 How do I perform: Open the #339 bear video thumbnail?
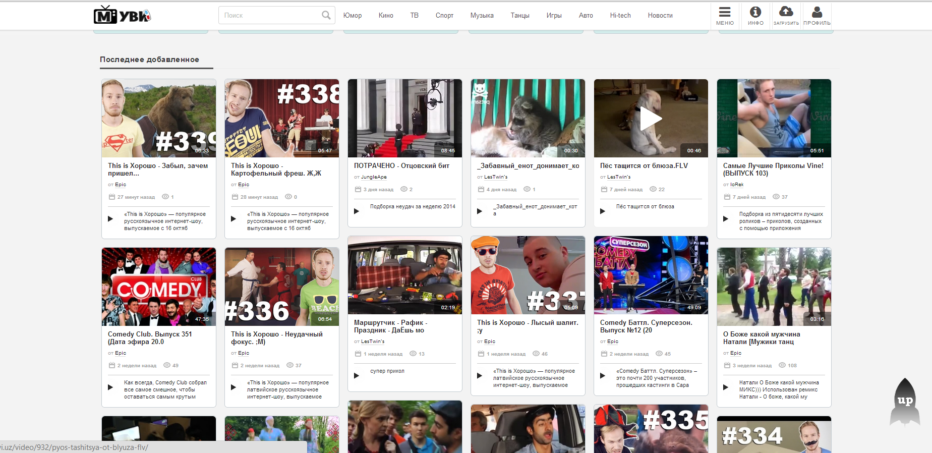tap(159, 118)
